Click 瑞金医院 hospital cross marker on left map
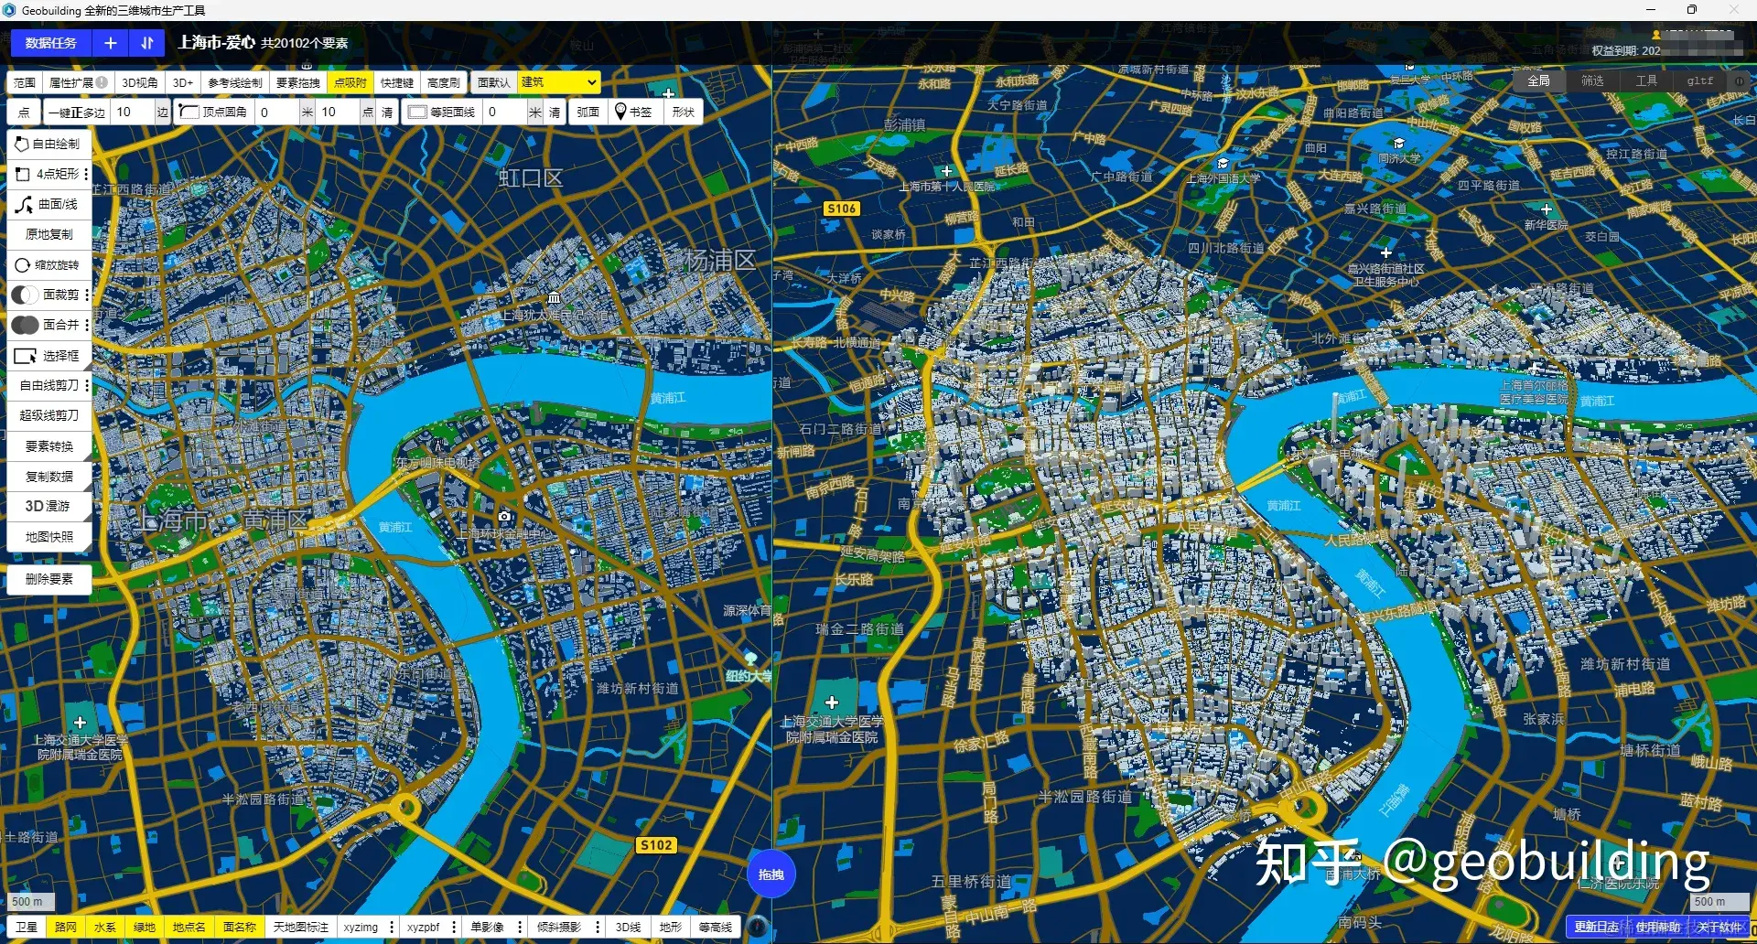Image resolution: width=1757 pixels, height=944 pixels. (80, 723)
